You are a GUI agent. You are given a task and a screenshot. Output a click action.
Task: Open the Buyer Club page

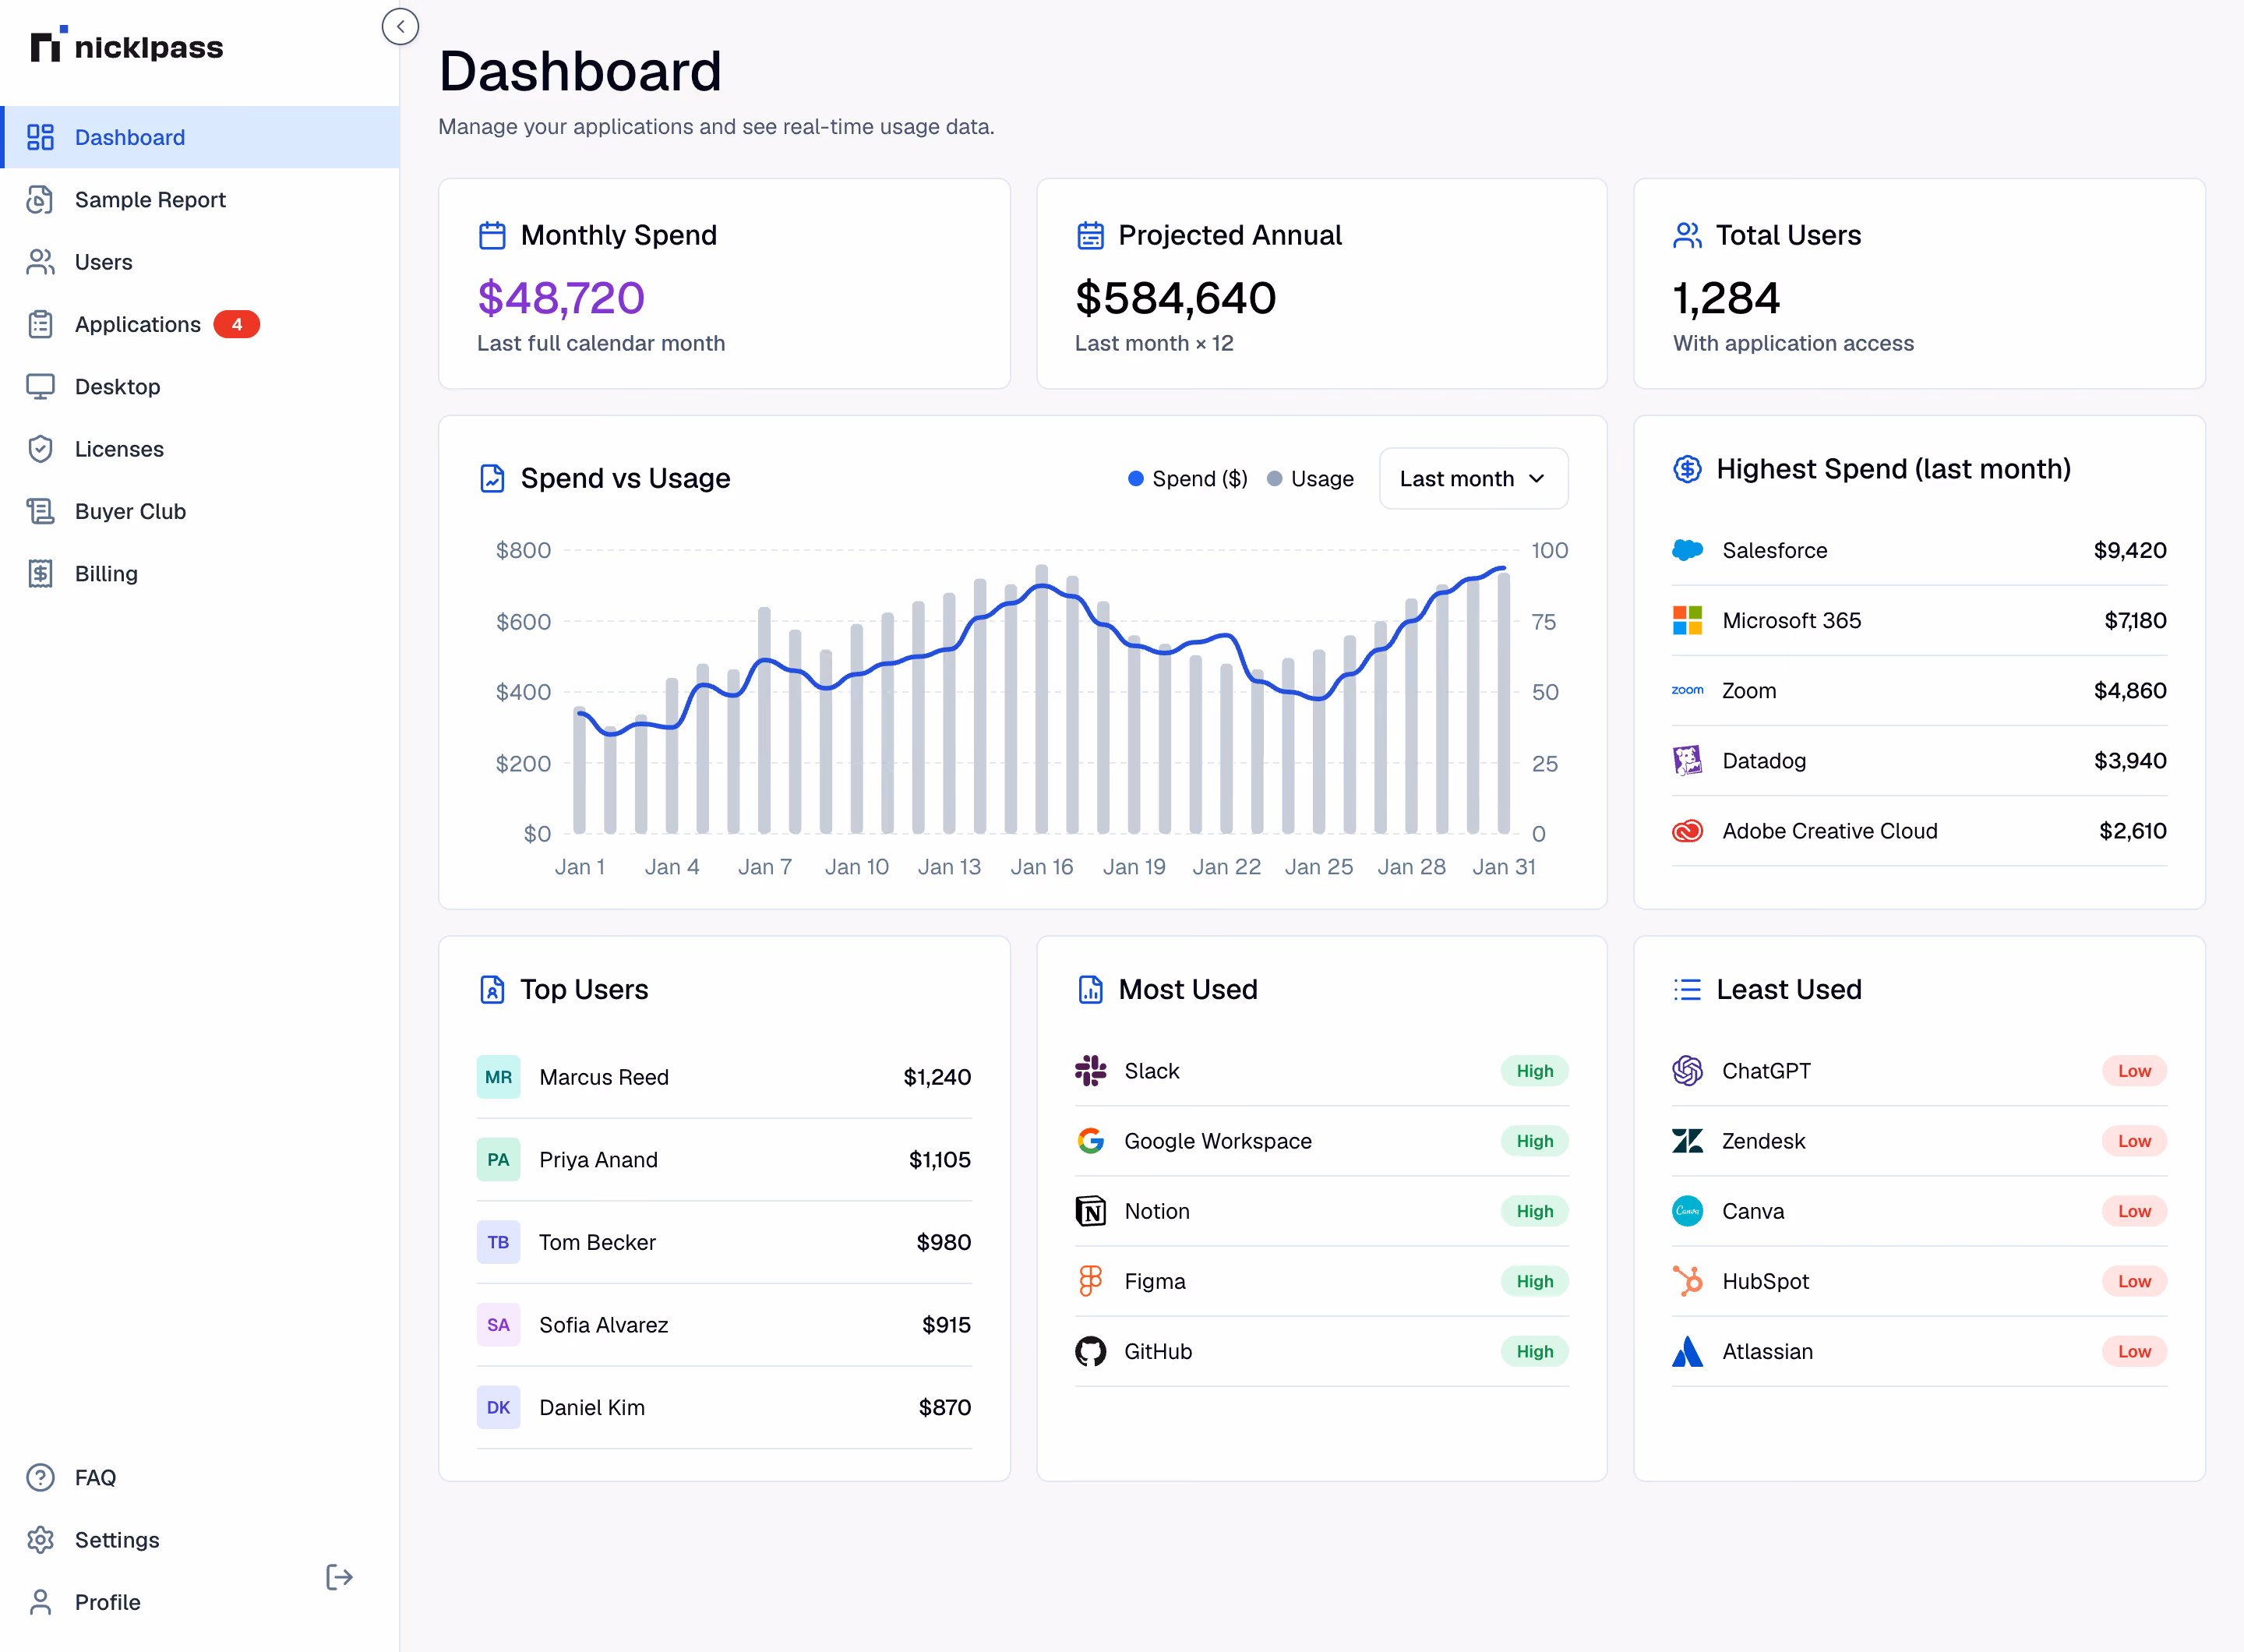(x=200, y=511)
